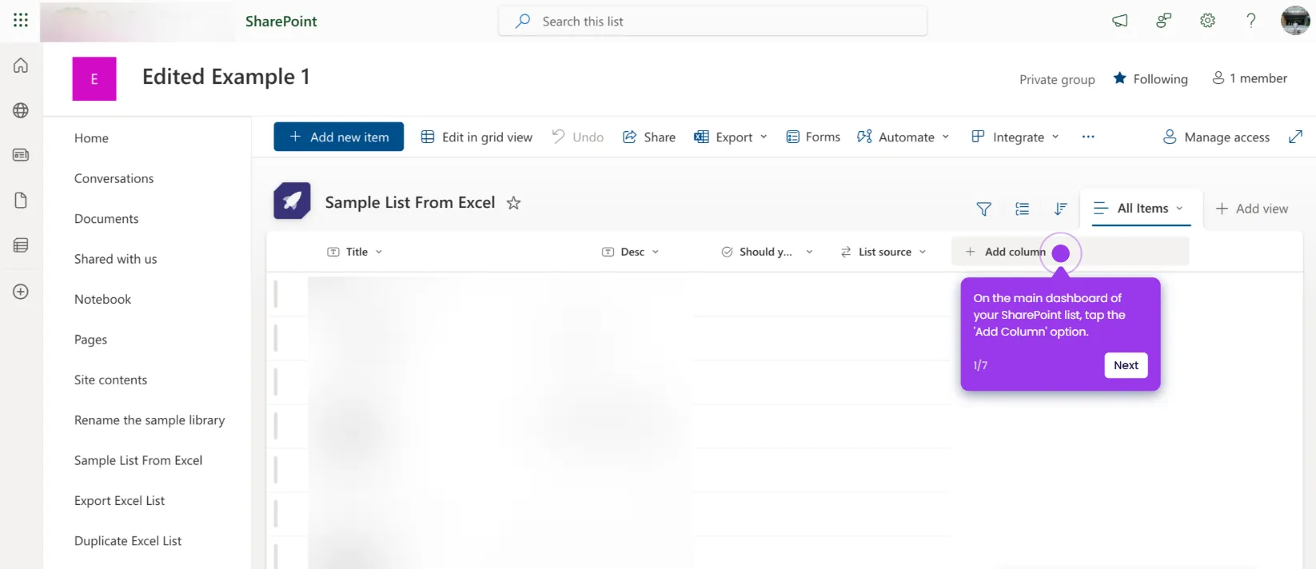Viewport: 1316px width, 569px height.
Task: Open the List source column menu
Action: pos(883,252)
